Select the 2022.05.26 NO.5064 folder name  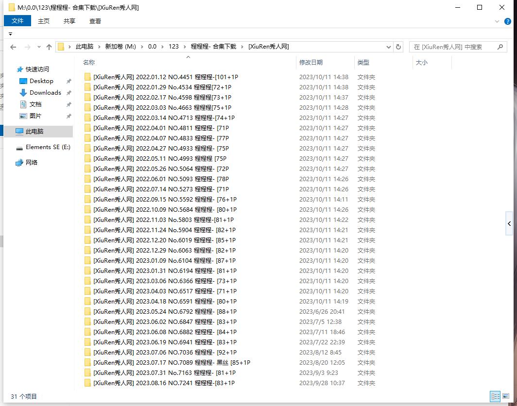tap(161, 169)
